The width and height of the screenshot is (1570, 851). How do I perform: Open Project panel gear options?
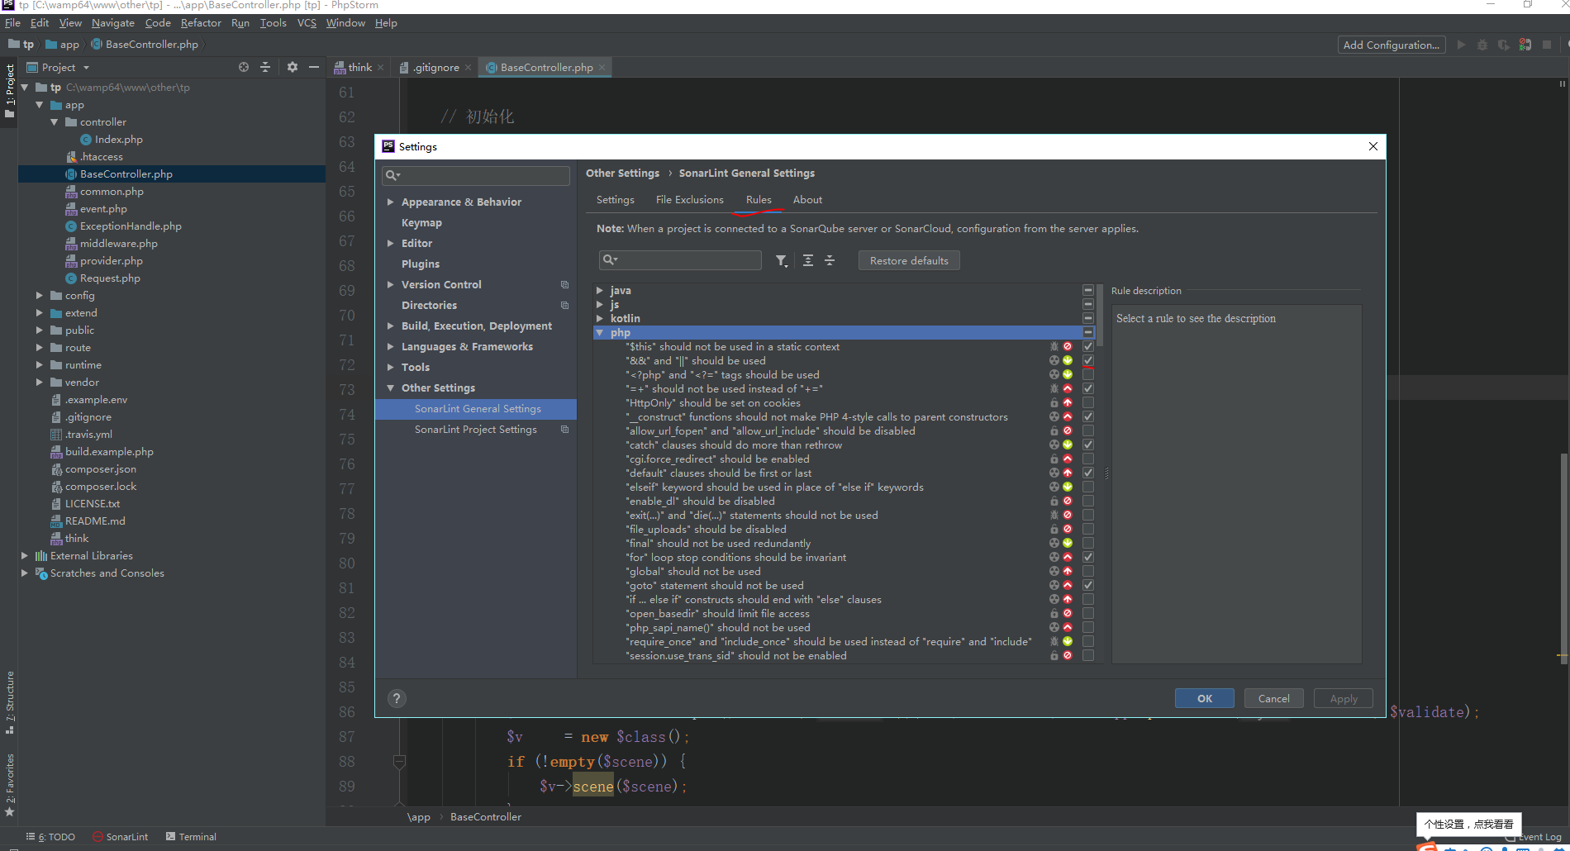293,67
